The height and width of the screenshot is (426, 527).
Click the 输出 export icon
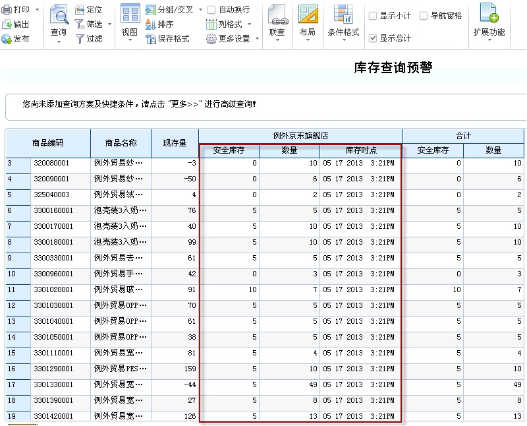7,24
